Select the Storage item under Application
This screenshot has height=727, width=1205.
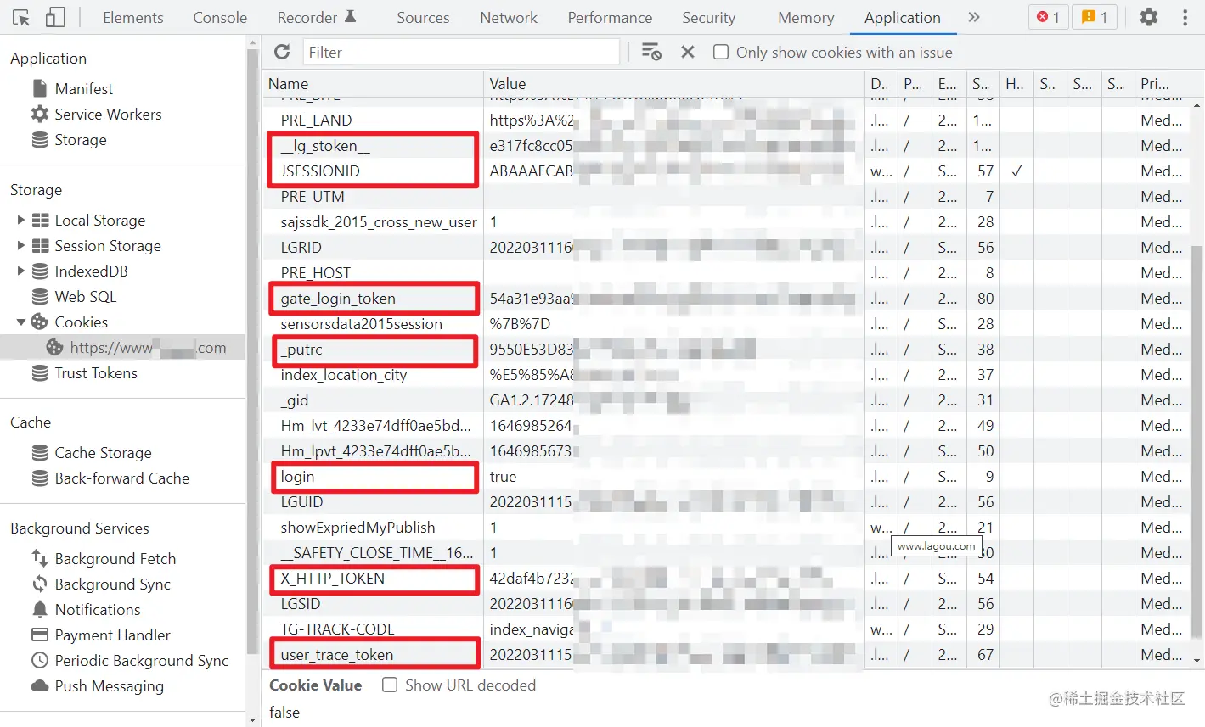80,139
